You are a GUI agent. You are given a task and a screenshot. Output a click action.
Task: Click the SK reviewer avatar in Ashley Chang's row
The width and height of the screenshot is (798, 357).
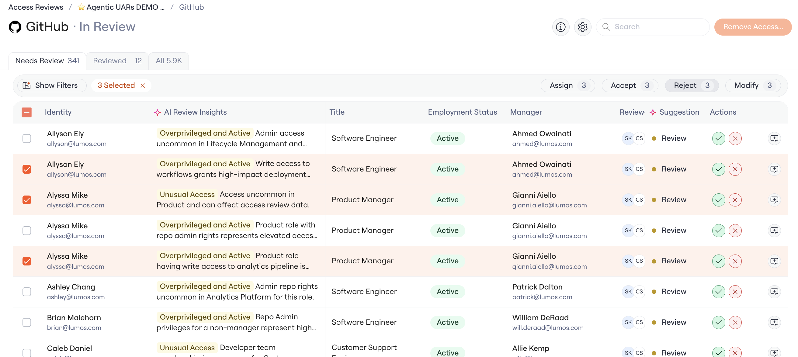(x=628, y=292)
